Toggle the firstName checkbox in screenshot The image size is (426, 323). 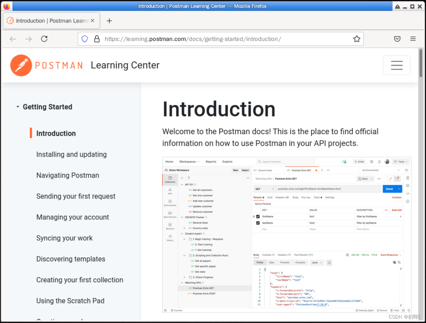tap(258, 217)
